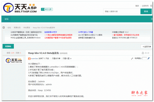Screen dimensions: 154x102
Task: Click the line 用户名和密码均为：admin
Action: pos(40,85)
